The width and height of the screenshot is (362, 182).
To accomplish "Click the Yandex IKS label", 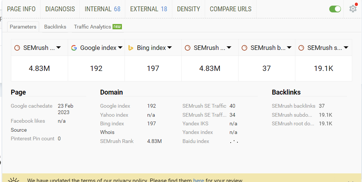I will pos(195,124).
